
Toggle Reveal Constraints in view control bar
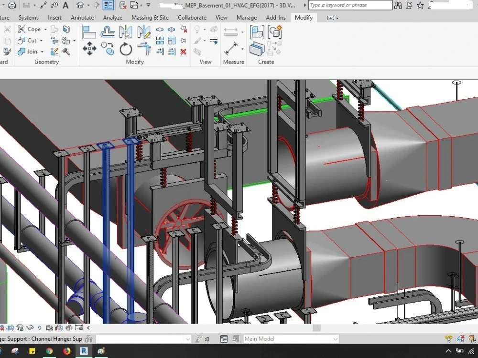pos(79,328)
